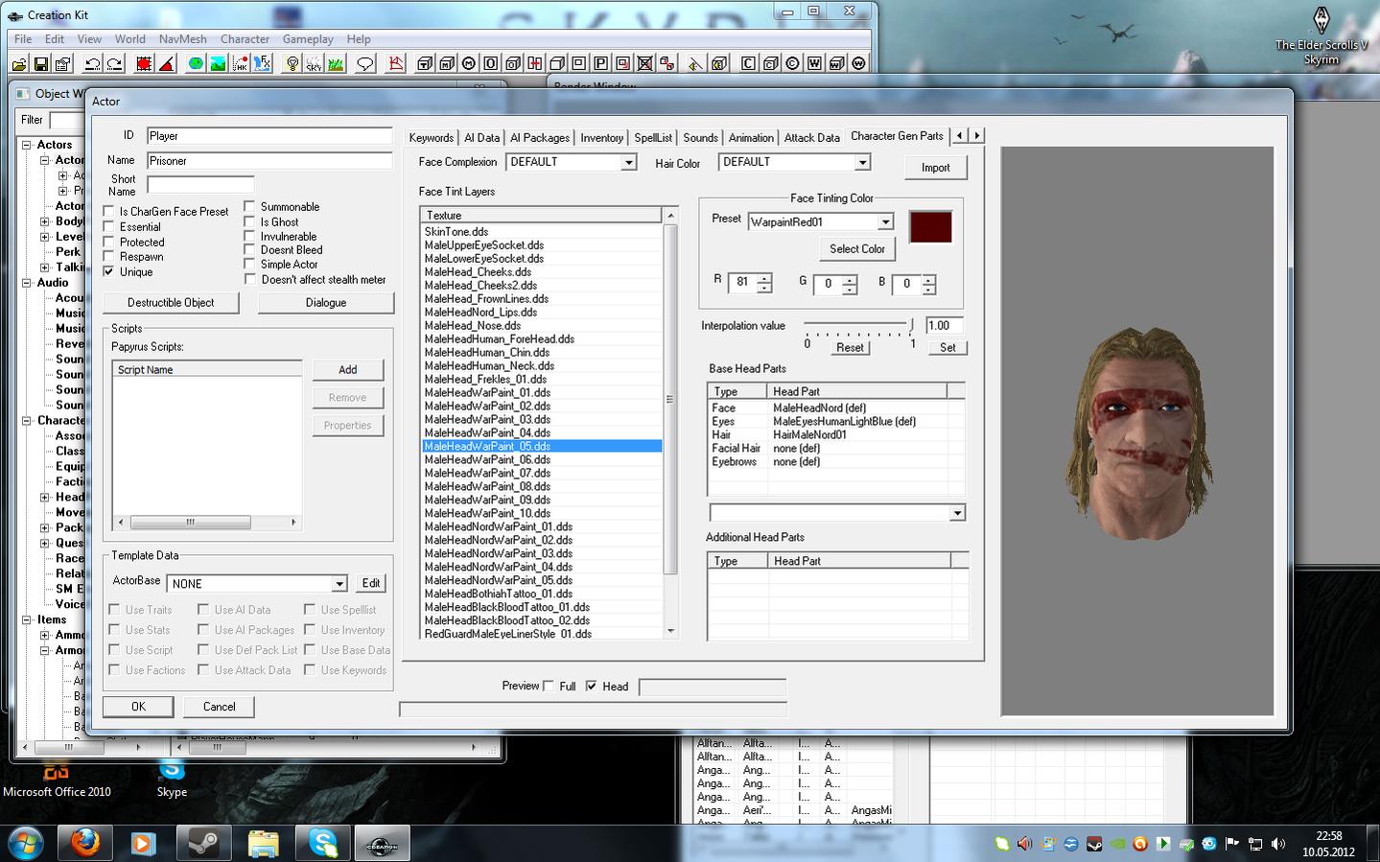Click the Undo arrow in the toolbar
Image resolution: width=1380 pixels, height=862 pixels.
click(x=93, y=64)
